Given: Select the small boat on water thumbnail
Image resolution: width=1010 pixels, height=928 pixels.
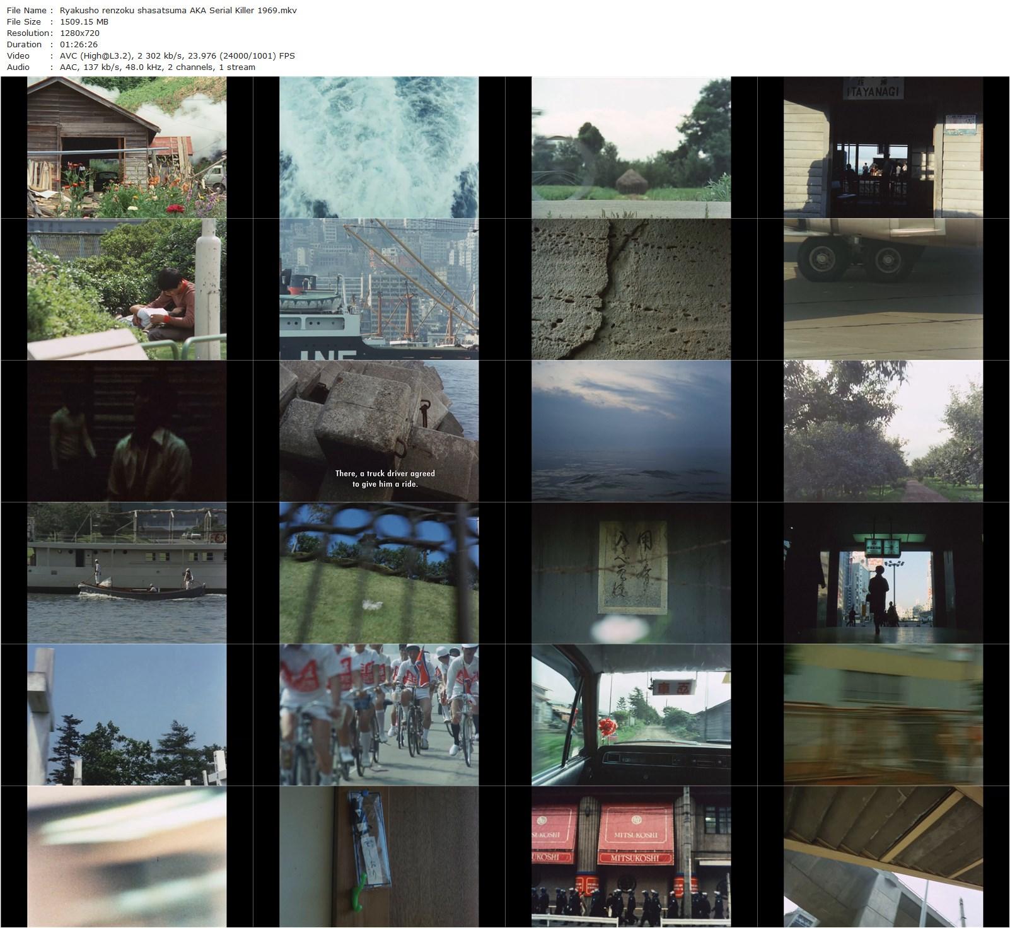Looking at the screenshot, I should click(127, 573).
